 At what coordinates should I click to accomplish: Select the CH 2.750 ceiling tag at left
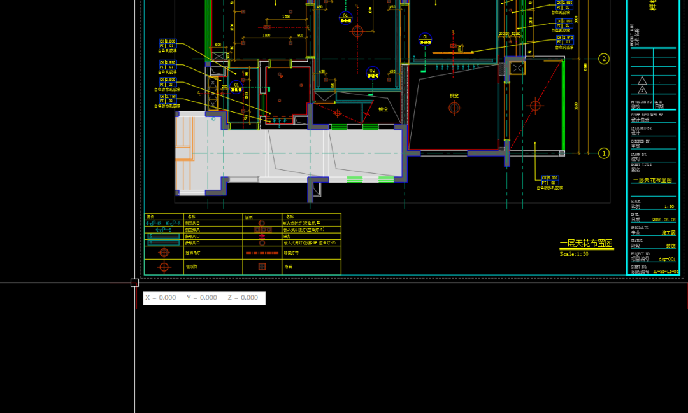click(168, 99)
